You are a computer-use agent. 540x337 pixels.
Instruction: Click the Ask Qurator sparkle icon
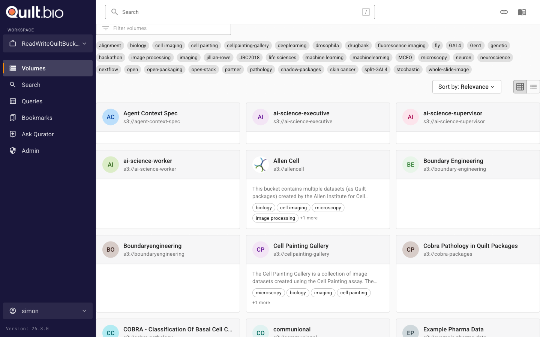click(13, 134)
